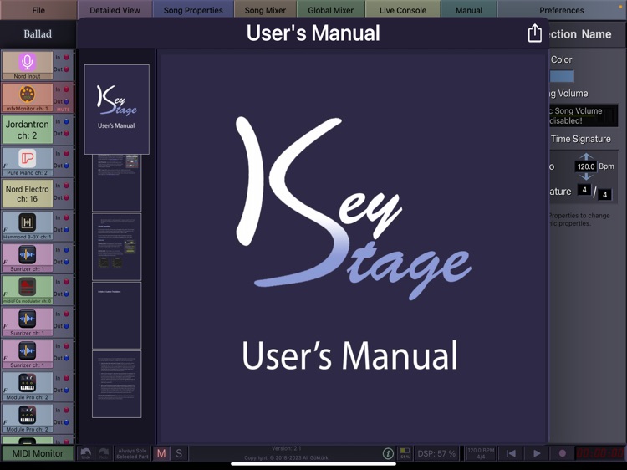Image resolution: width=627 pixels, height=470 pixels.
Task: Toggle the Nord Electro In indicator
Action: coord(66,186)
